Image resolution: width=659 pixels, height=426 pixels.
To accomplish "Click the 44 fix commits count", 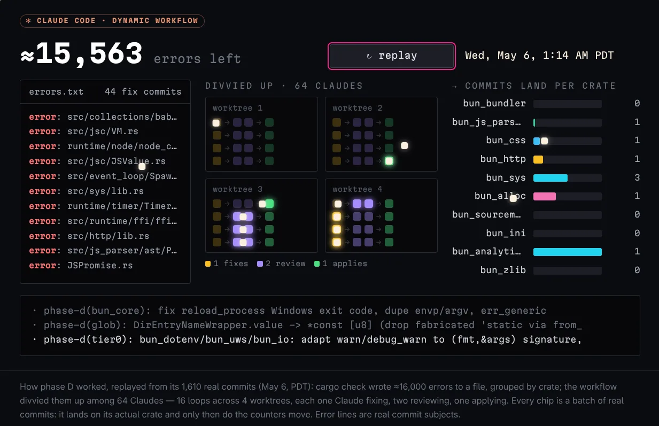I will click(143, 92).
